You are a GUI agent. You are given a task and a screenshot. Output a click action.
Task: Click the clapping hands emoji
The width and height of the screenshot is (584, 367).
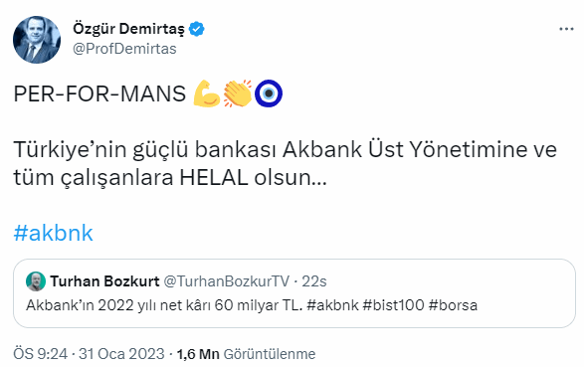pos(238,93)
